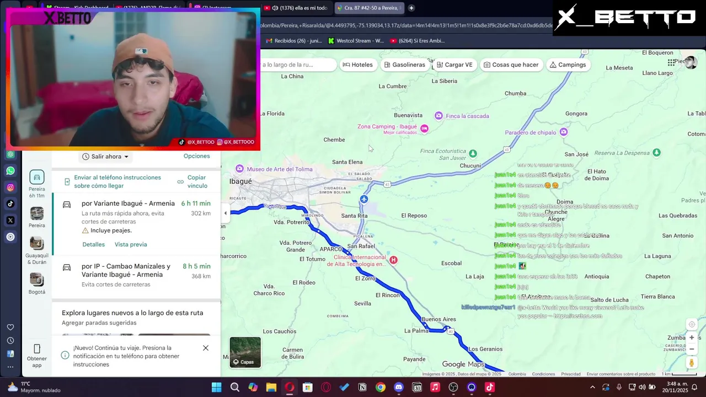Click Obtener app phone icon
This screenshot has height=397, width=706.
(x=37, y=349)
